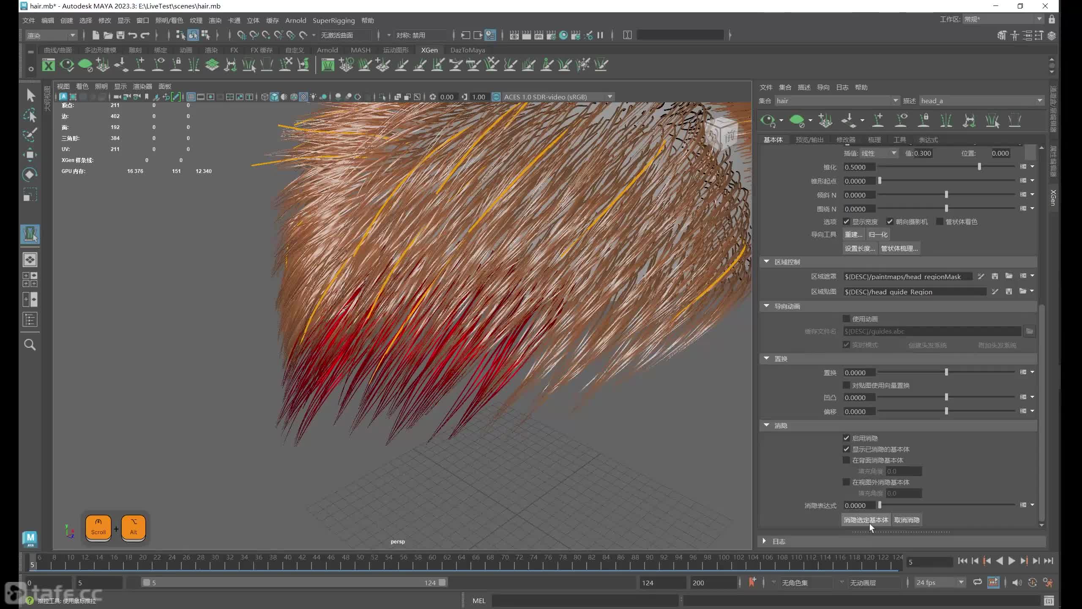Open the search magnifier in left sidebar
The height and width of the screenshot is (609, 1082).
tap(30, 345)
